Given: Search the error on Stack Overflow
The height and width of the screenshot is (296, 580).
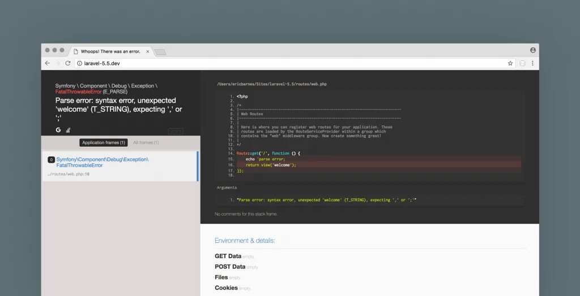Looking at the screenshot, I should 68,130.
